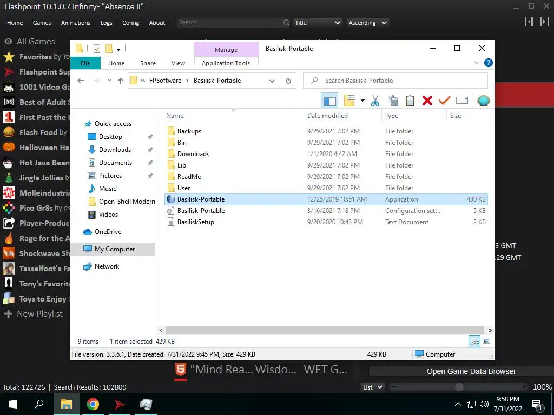Open Flashpoint Config menu

131,23
